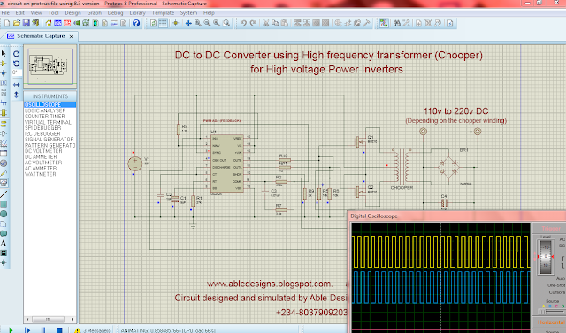Select the 2D line drawing tool
Screen dimensions: 566x333
coord(4,194)
